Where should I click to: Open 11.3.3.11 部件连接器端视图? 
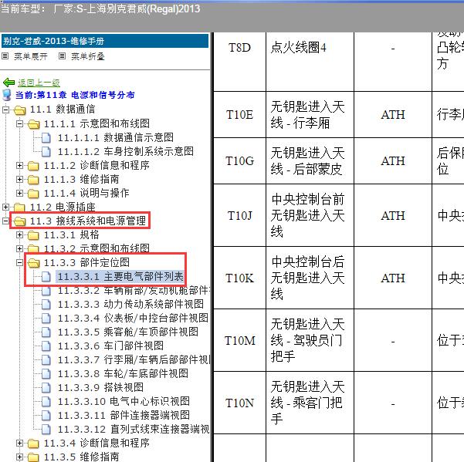coord(124,415)
